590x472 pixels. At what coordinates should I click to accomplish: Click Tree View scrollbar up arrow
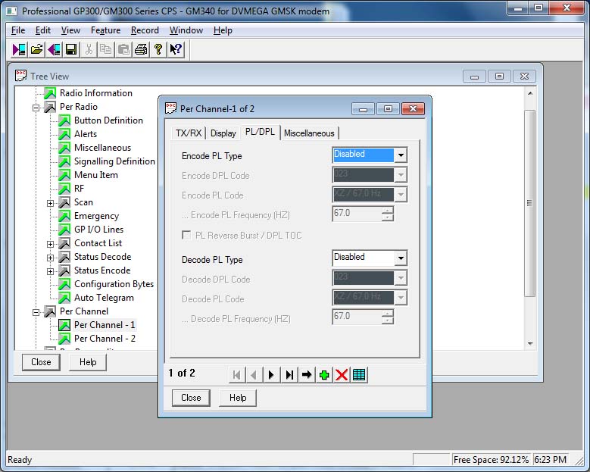click(x=530, y=93)
